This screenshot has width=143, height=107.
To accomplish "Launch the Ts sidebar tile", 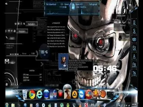I will (x=134, y=73).
